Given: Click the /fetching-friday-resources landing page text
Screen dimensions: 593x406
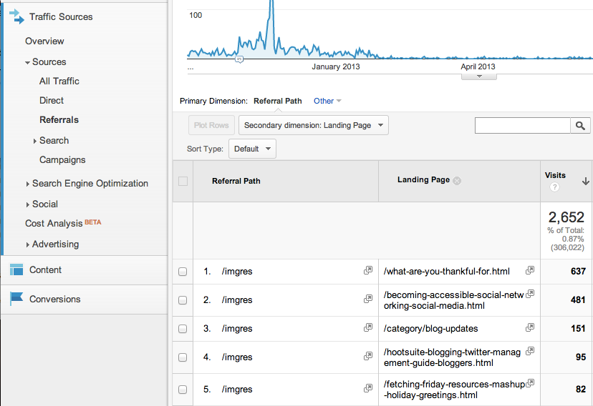Looking at the screenshot, I should pos(454,390).
